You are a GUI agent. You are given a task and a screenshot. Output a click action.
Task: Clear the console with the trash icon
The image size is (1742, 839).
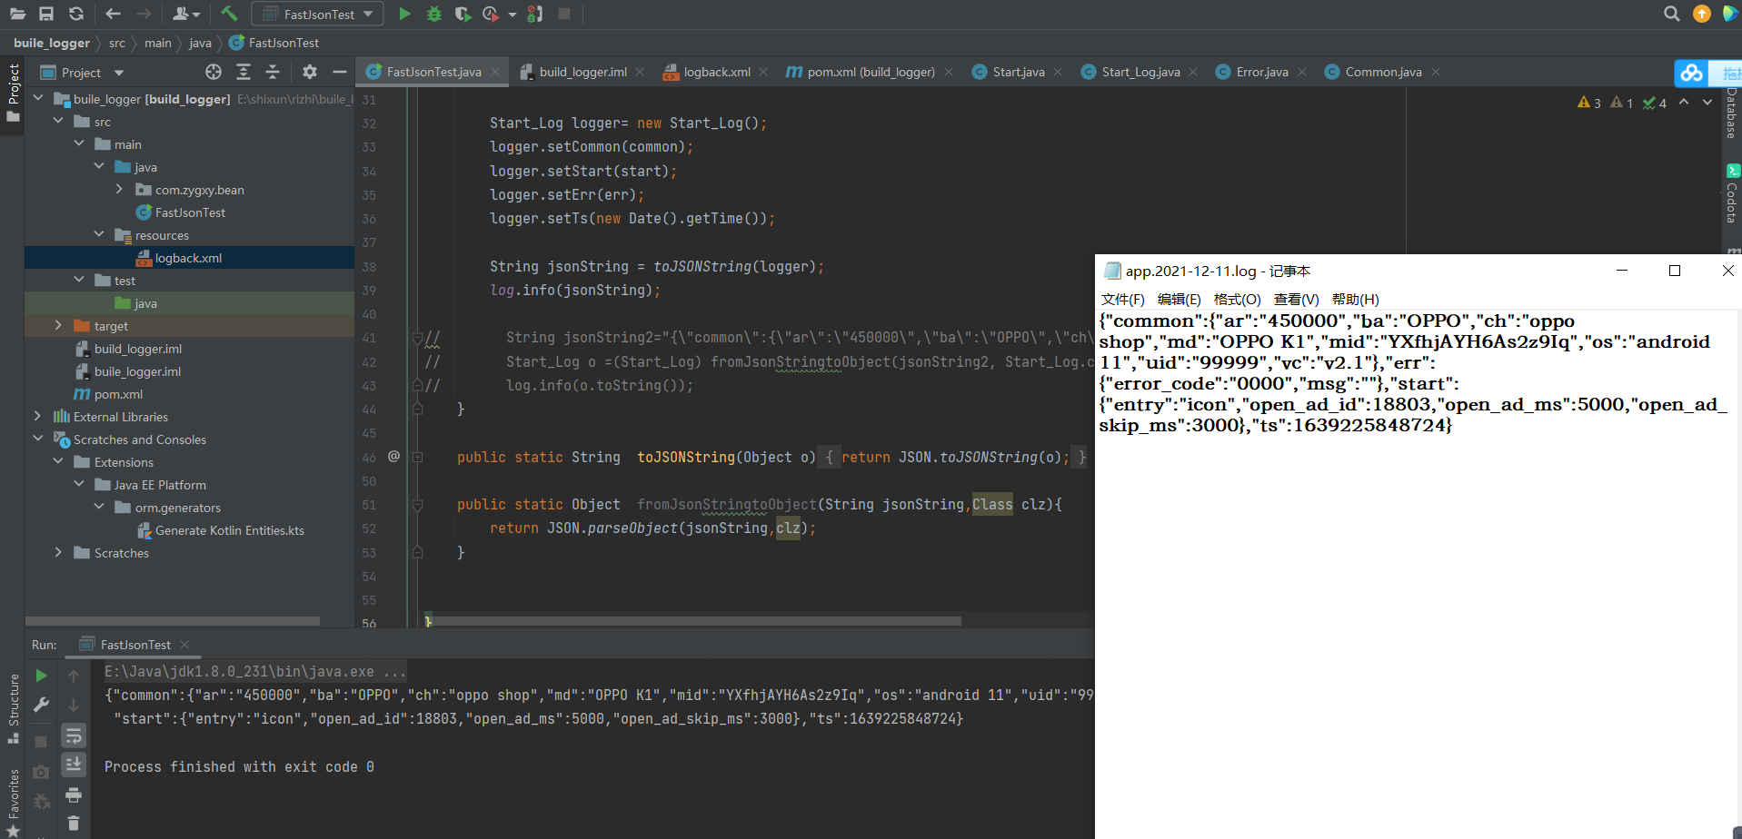click(74, 824)
